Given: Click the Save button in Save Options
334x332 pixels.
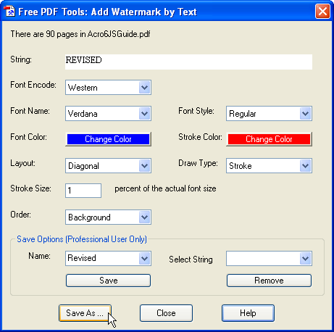Looking at the screenshot, I should [108, 281].
